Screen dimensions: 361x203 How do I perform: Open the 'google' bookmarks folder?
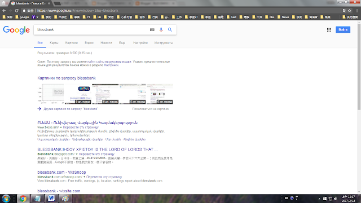click(23, 17)
